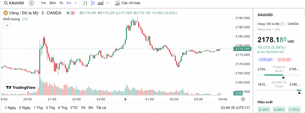This screenshot has width=305, height=113.
Task: Switch to the 1 Thg date range
Action: [x=38, y=108]
